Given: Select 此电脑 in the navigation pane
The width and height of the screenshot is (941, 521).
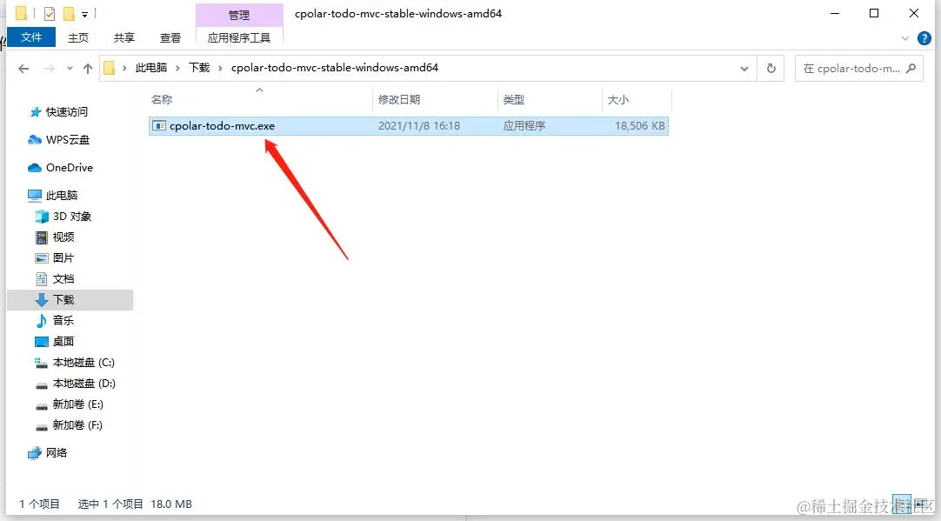Looking at the screenshot, I should tap(61, 195).
